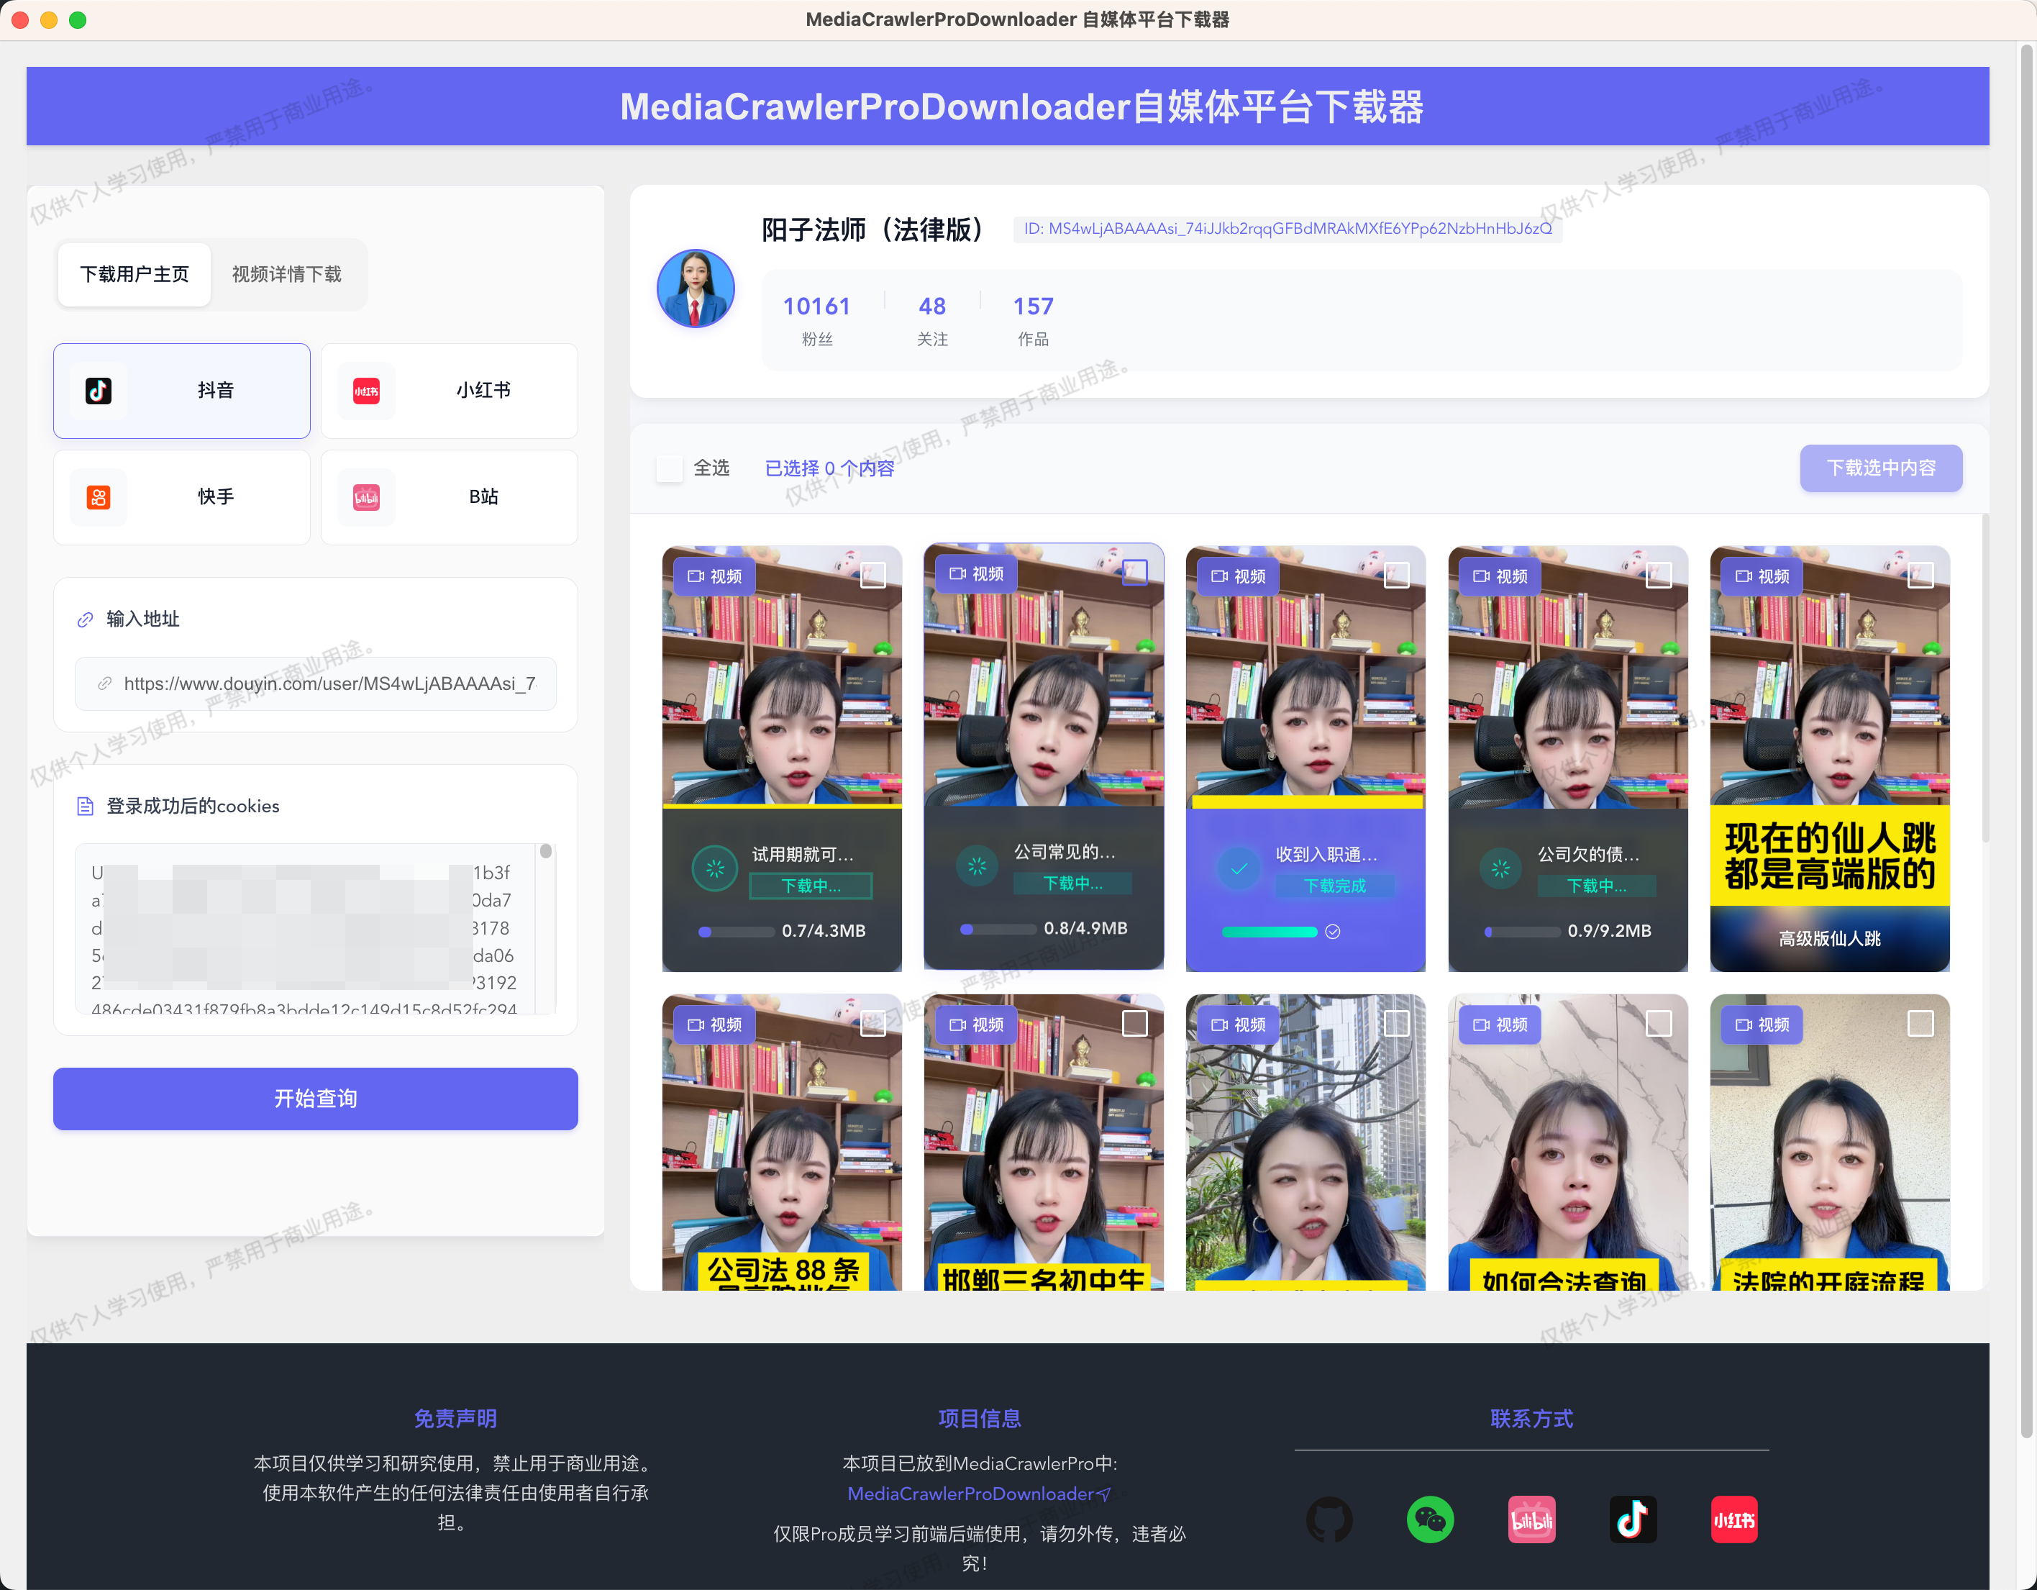Choose the Xiaohongshu platform icon
Viewport: 2037px width, 1590px height.
pyautogui.click(x=367, y=390)
